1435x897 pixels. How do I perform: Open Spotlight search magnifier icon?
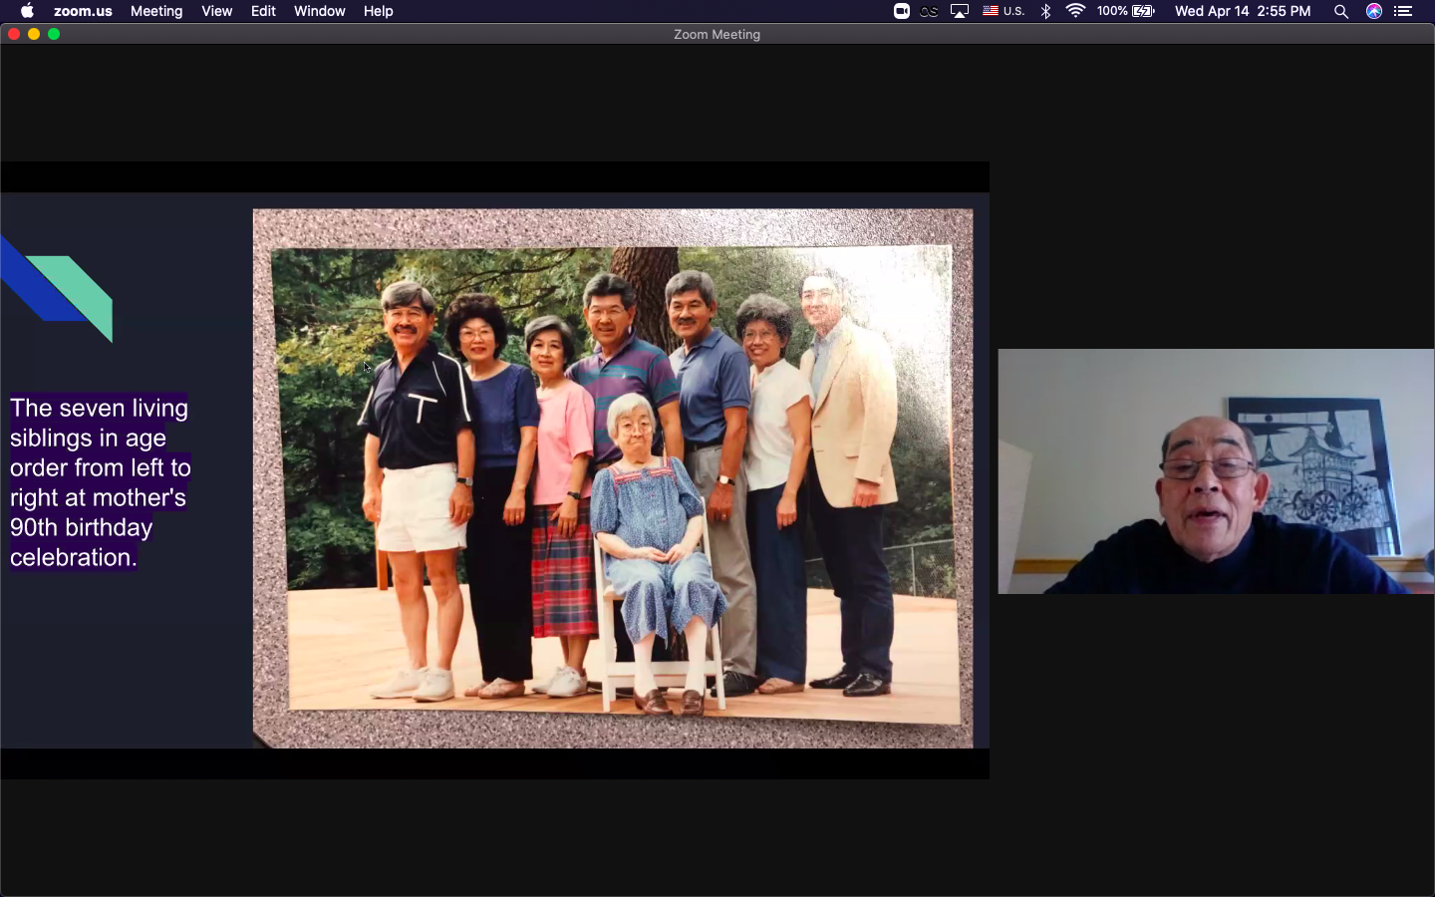pyautogui.click(x=1341, y=11)
